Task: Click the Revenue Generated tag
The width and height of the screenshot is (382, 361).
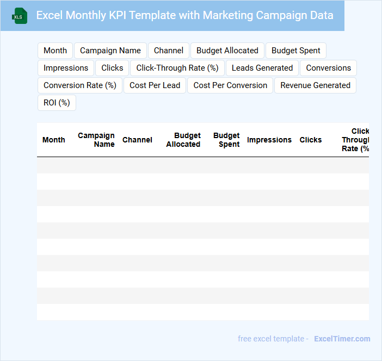Action: click(316, 85)
